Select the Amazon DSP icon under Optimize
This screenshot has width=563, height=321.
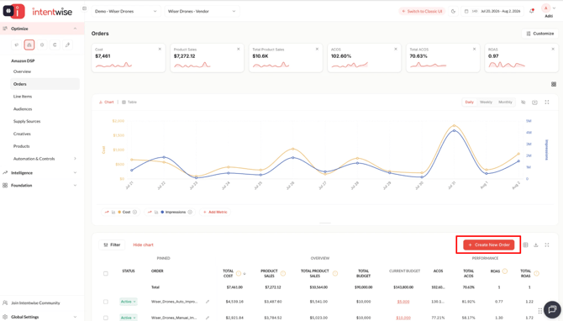coord(29,45)
